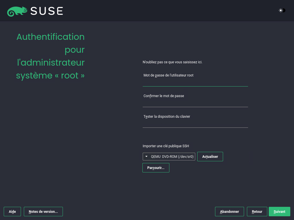Open Notes de version...
The image size is (294, 220).
pyautogui.click(x=43, y=212)
